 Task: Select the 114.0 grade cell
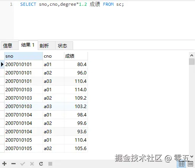click(x=76, y=90)
